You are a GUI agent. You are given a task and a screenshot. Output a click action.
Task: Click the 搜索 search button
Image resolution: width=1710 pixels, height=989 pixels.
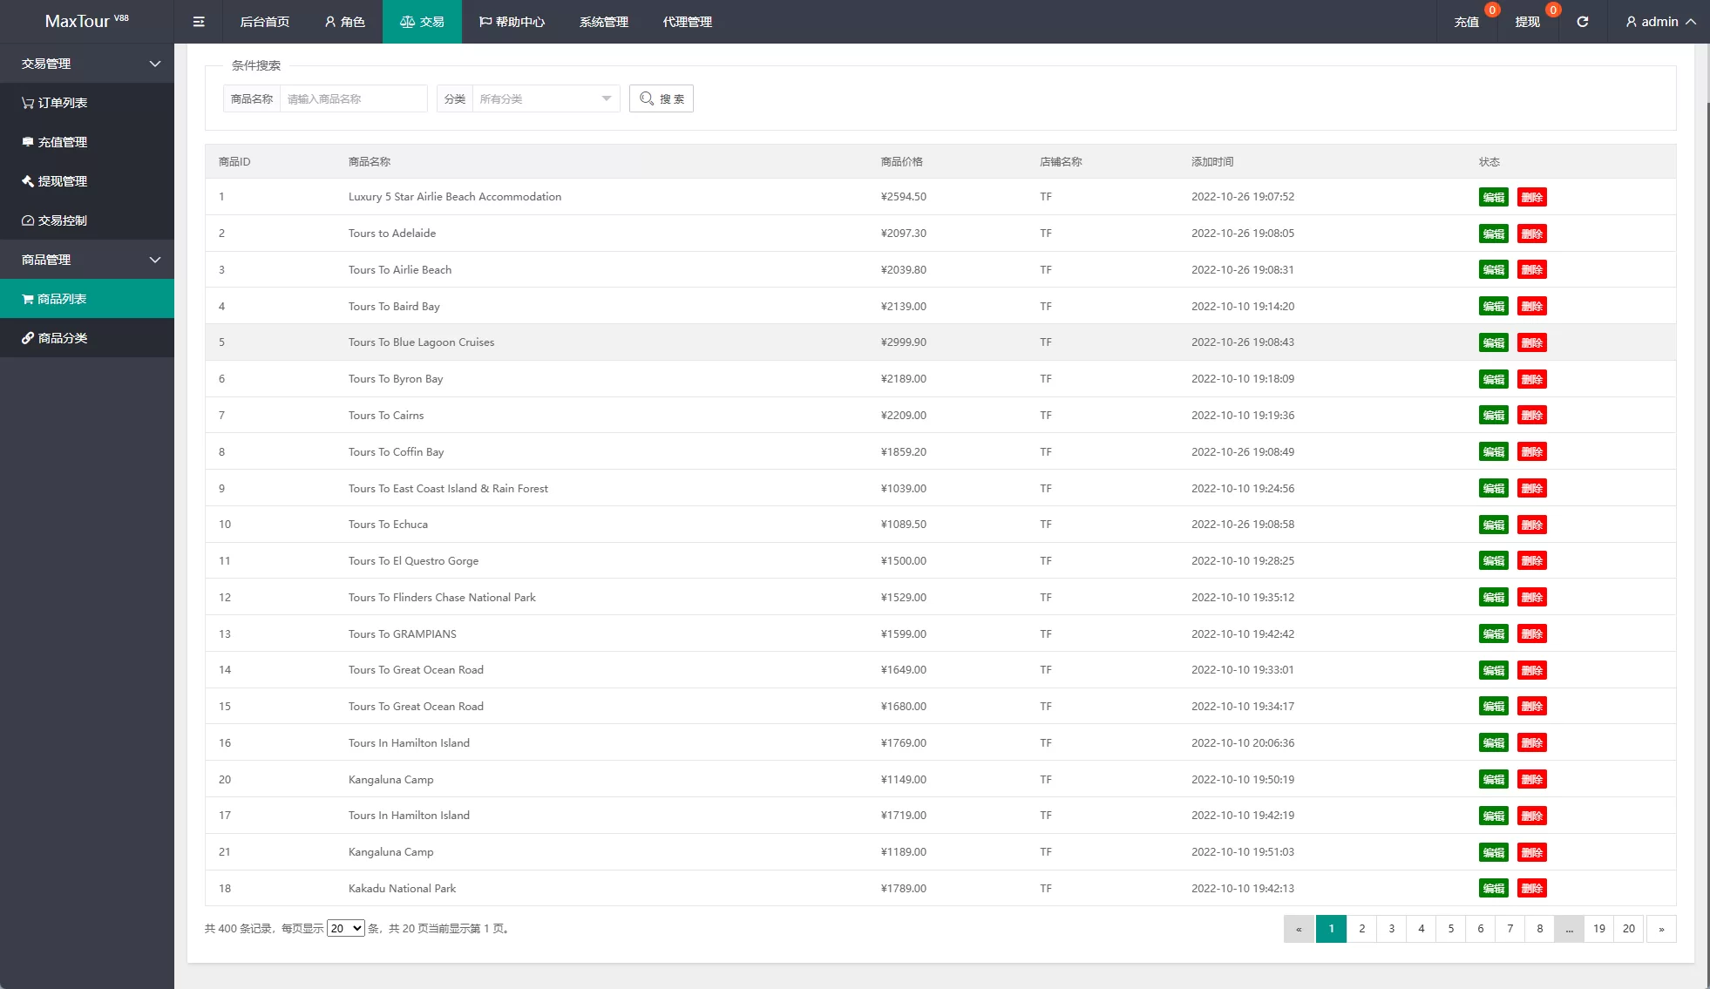pyautogui.click(x=661, y=98)
